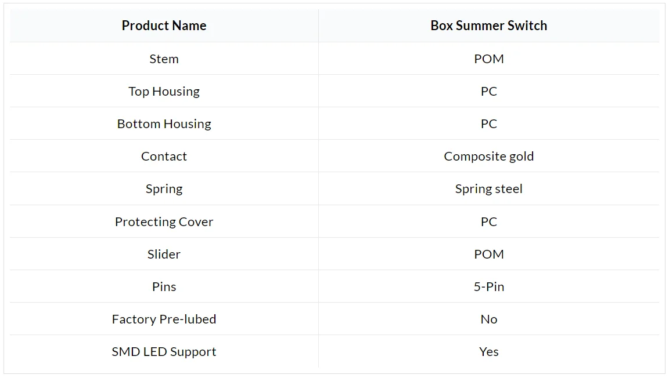Click the Yes value for SMD LED Support
Image resolution: width=669 pixels, height=378 pixels.
pos(488,351)
